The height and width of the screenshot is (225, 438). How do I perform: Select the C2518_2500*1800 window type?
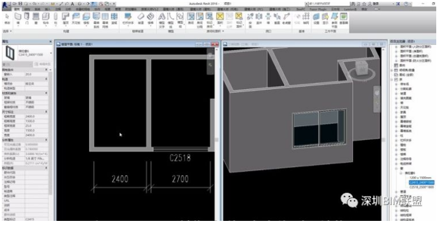click(421, 187)
